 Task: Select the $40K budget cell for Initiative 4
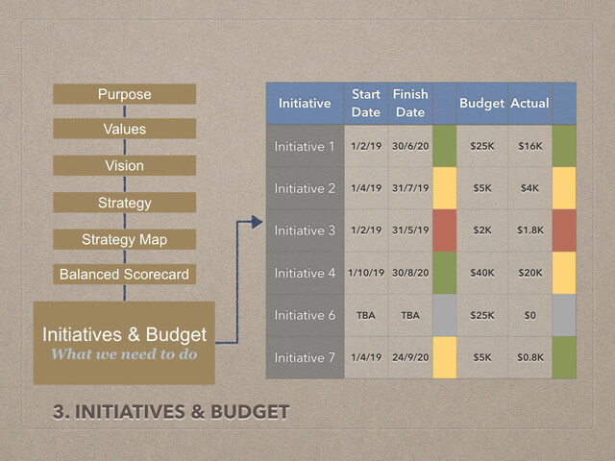click(481, 273)
